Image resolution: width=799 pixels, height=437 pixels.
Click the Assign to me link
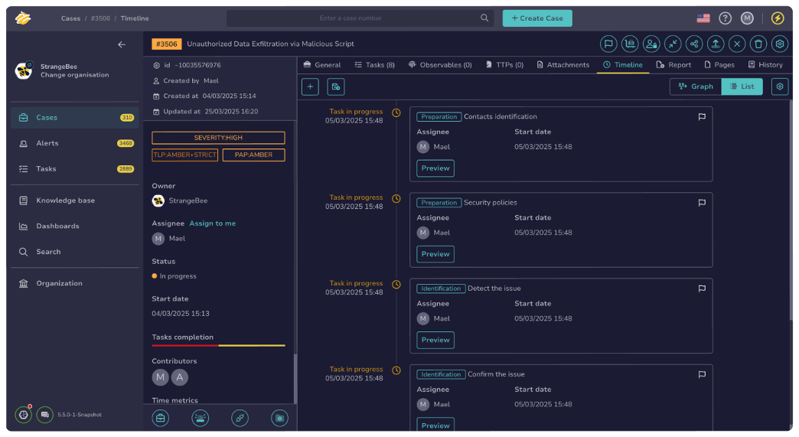(x=213, y=223)
